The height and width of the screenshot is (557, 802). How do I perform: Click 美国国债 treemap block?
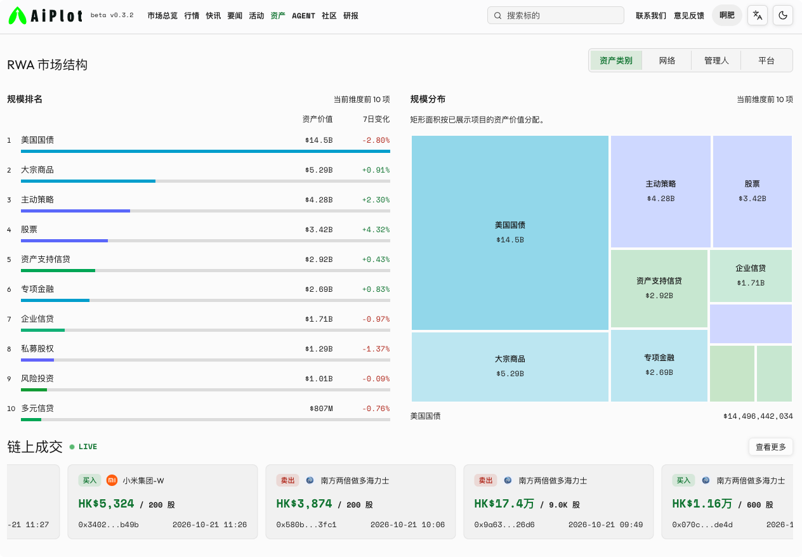[510, 232]
